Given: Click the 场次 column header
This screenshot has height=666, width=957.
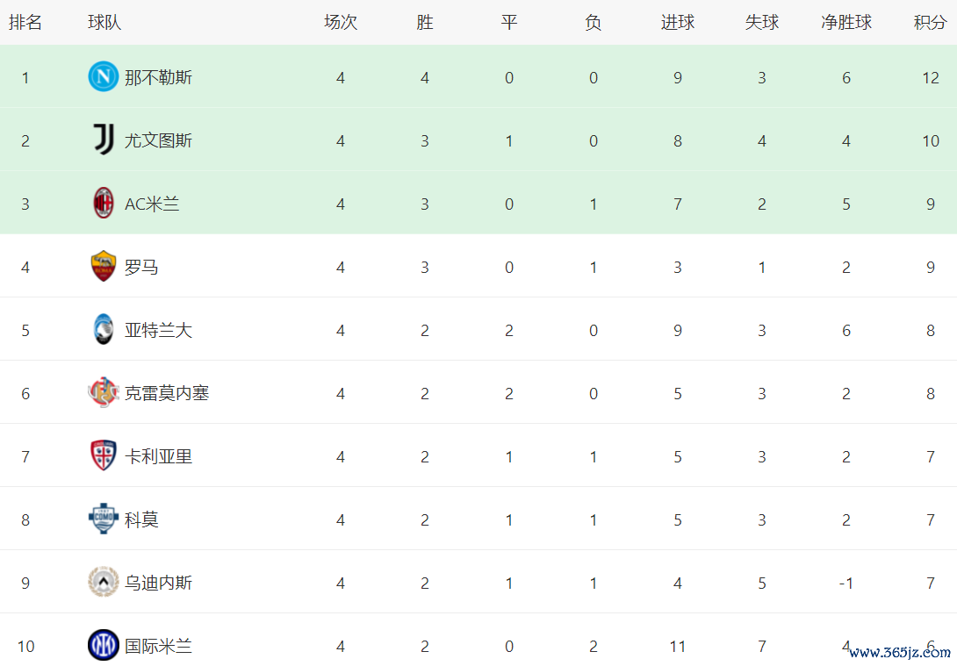Looking at the screenshot, I should 341,23.
